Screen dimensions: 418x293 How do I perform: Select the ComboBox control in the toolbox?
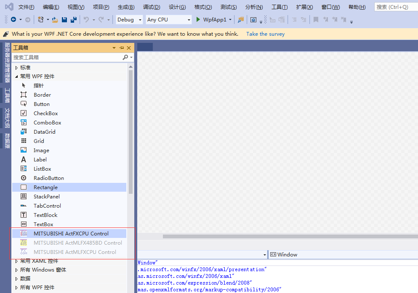47,122
